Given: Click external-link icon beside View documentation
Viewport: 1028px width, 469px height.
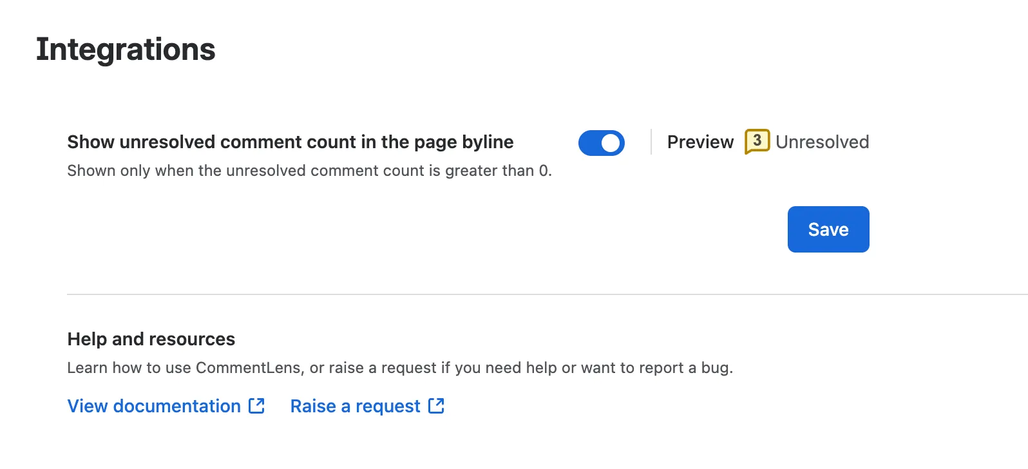Looking at the screenshot, I should [x=257, y=406].
